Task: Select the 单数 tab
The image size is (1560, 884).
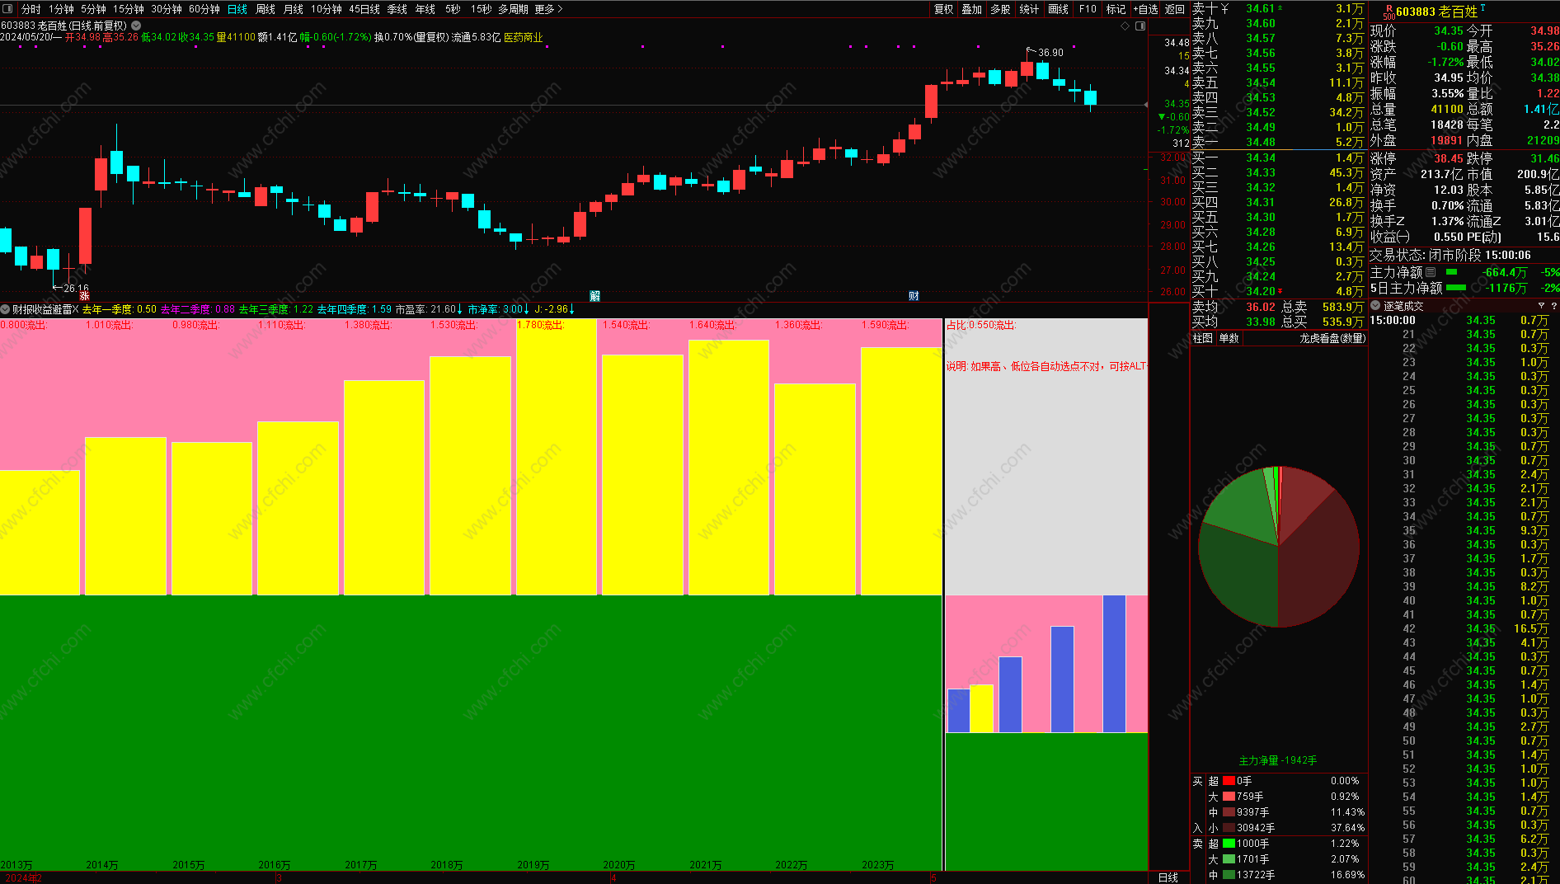Action: 1229,338
